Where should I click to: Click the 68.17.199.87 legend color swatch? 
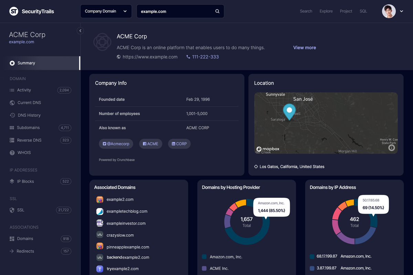click(312, 256)
